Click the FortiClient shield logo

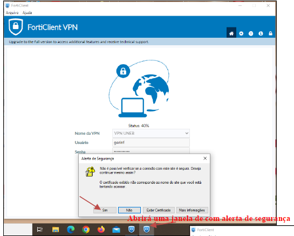click(16, 27)
